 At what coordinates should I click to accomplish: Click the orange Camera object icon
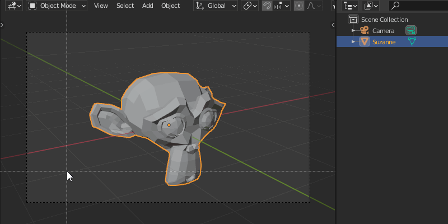click(x=365, y=30)
